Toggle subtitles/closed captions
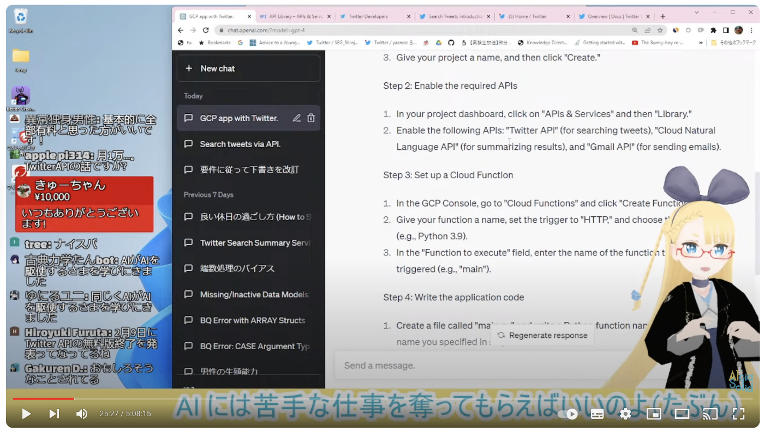Image resolution: width=764 pixels, height=432 pixels. [x=598, y=414]
